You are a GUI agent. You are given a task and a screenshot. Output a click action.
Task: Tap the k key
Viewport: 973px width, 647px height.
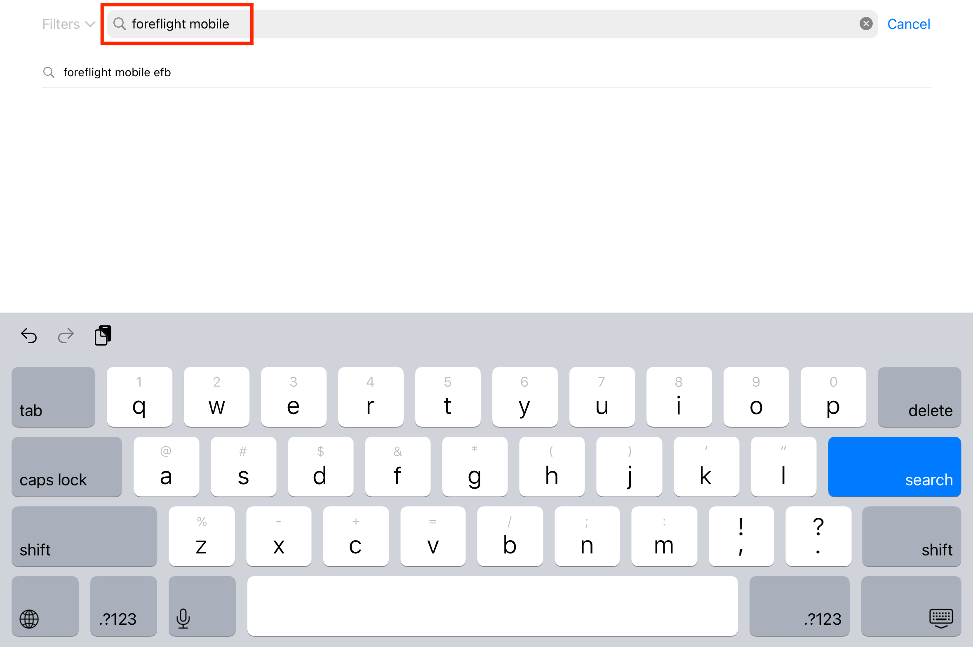707,467
